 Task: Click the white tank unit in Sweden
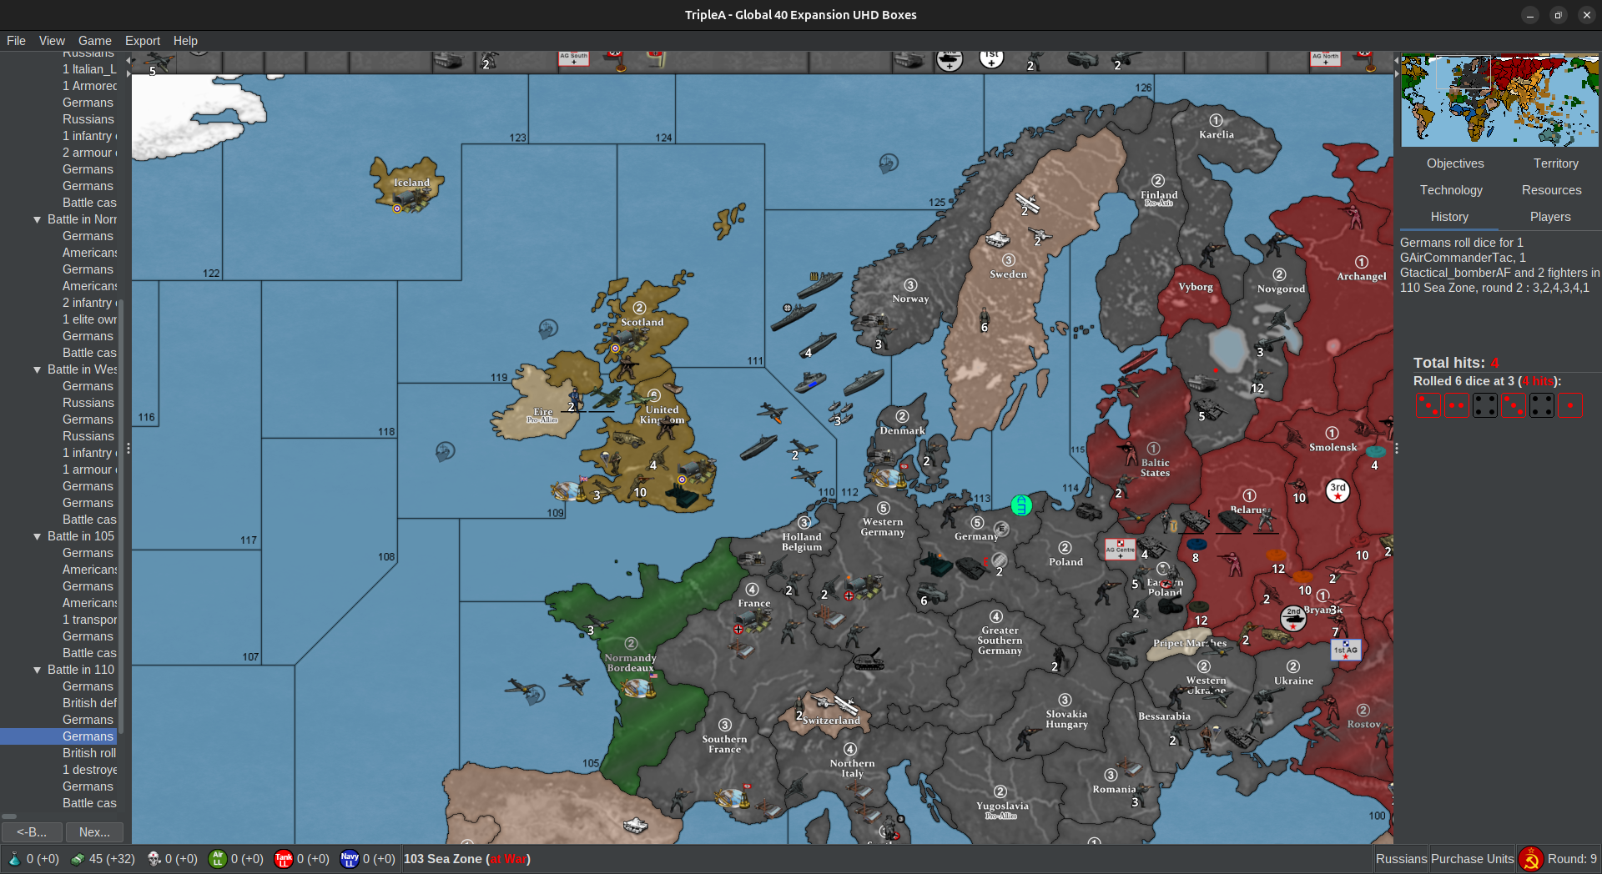pos(998,240)
